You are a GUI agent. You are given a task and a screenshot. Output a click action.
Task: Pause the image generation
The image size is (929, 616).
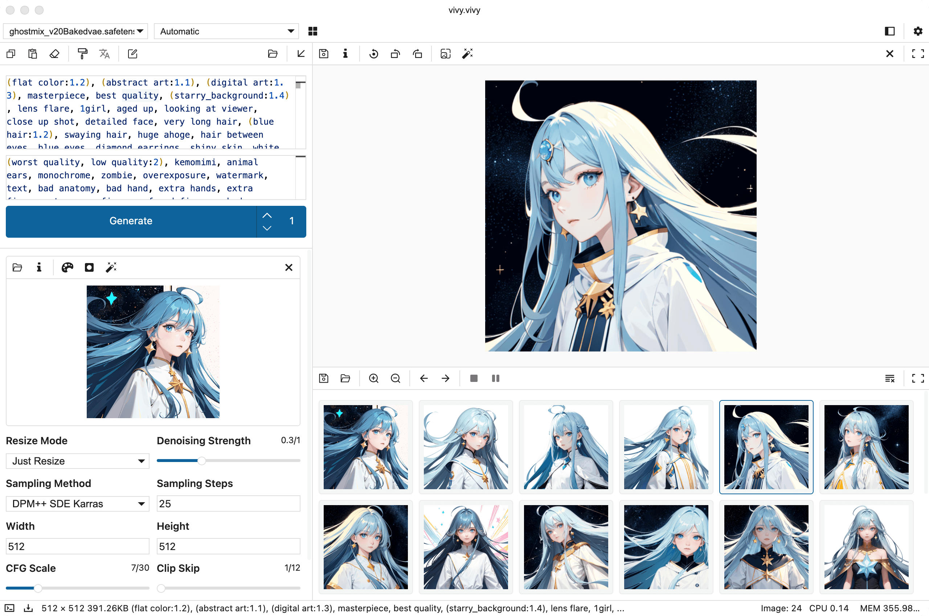click(495, 378)
